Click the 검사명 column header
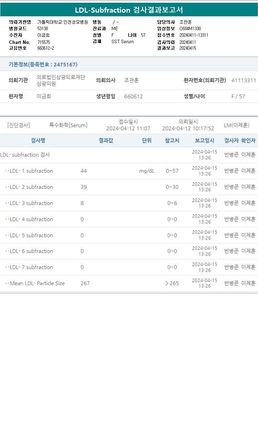This screenshot has height=423, width=258. pos(38,141)
